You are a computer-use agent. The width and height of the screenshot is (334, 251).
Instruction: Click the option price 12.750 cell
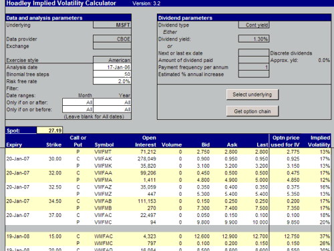(x=292, y=236)
